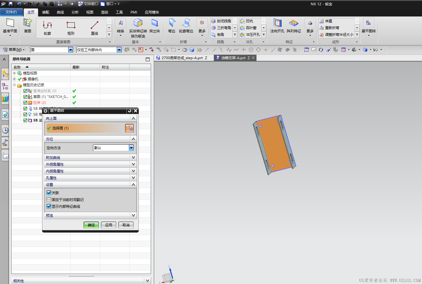Enable 固定于当前时间戳记 checkbox

tap(49, 200)
